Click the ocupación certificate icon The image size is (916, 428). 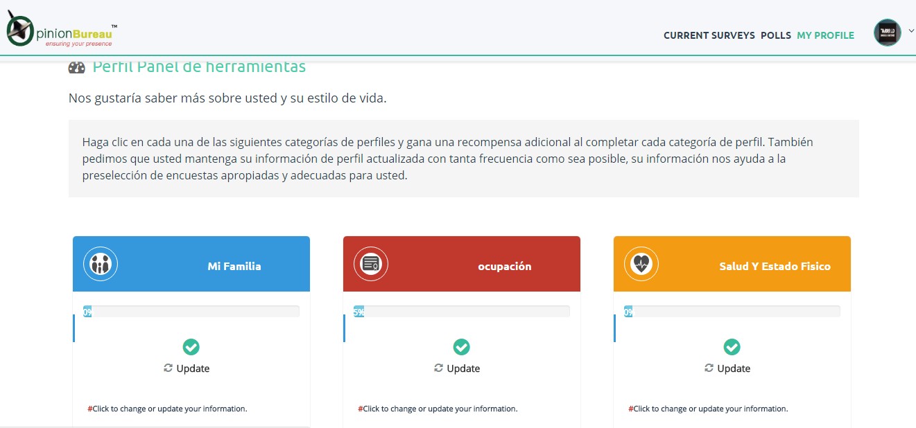(371, 263)
